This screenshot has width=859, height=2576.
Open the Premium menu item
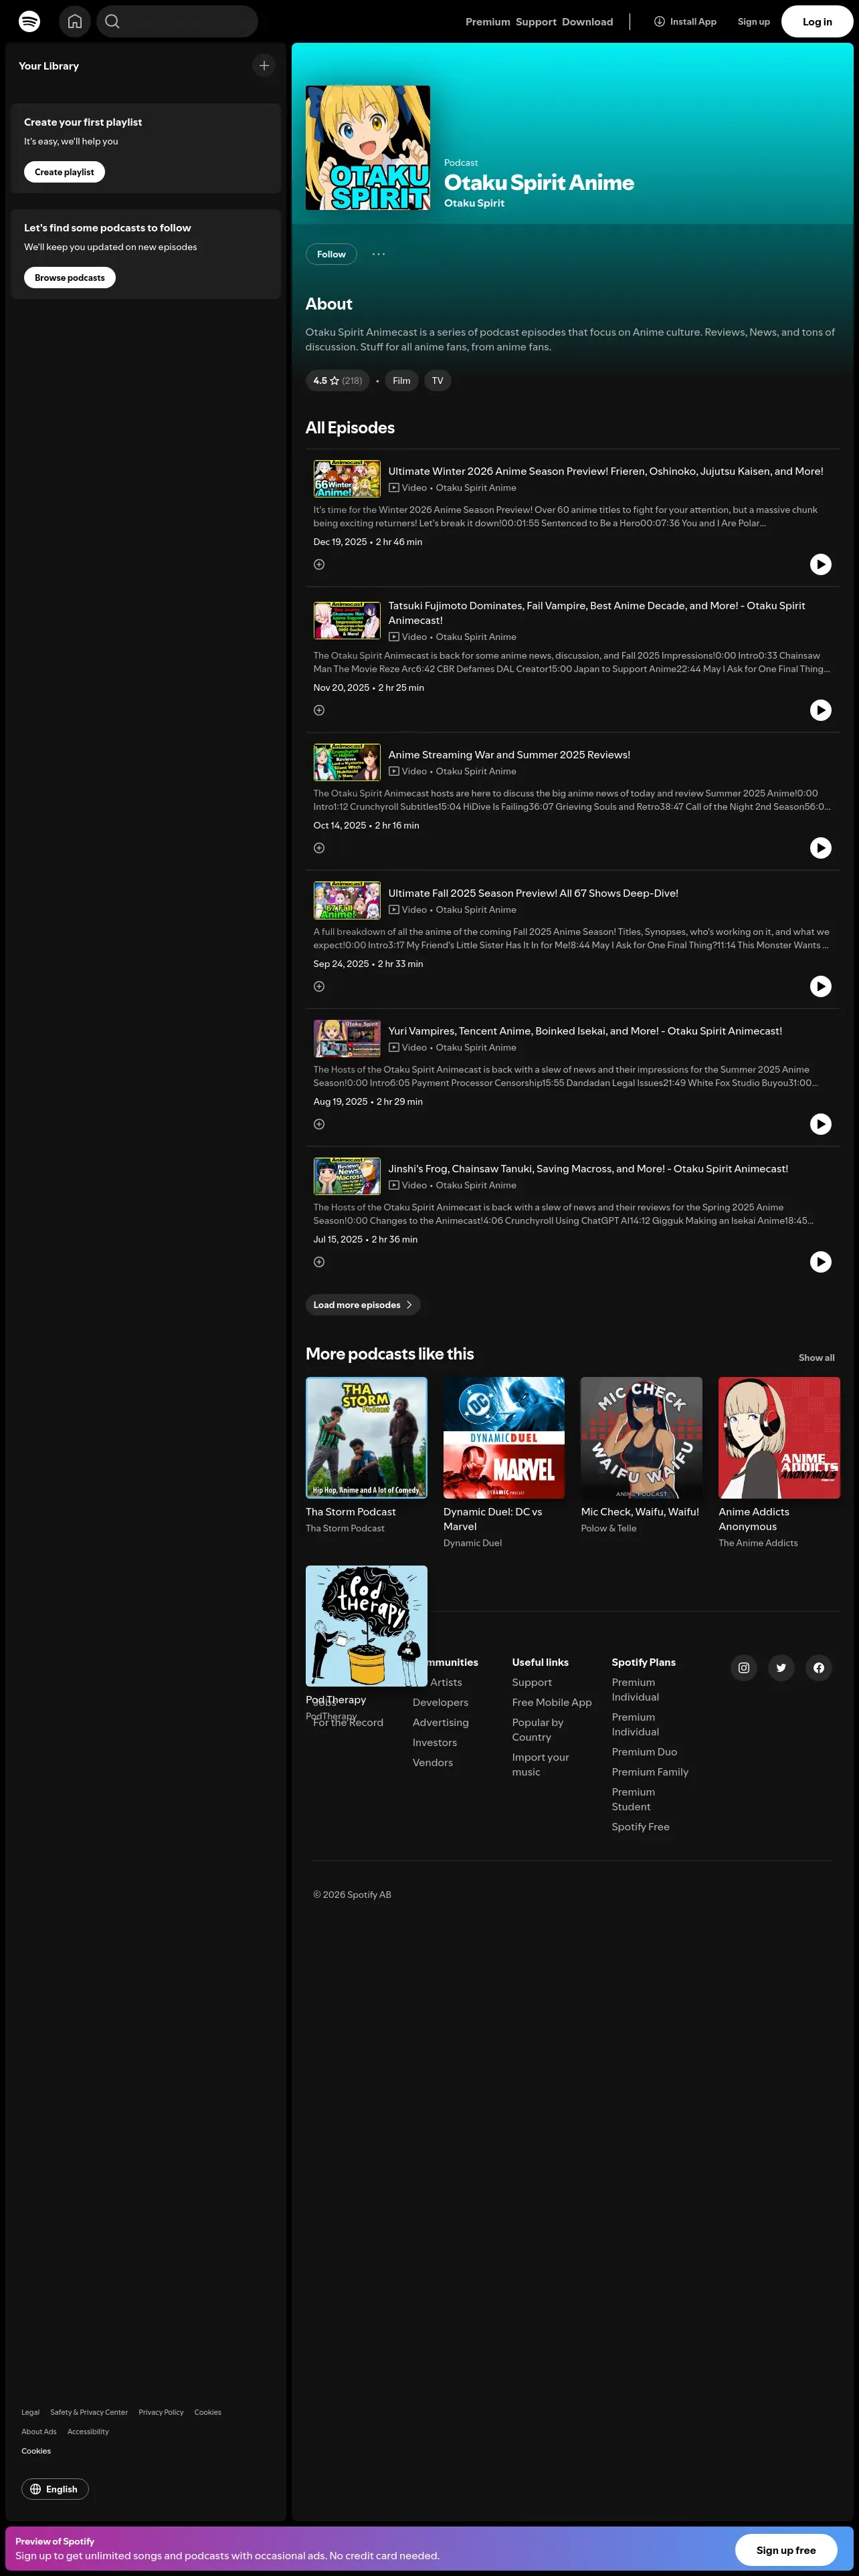488,22
